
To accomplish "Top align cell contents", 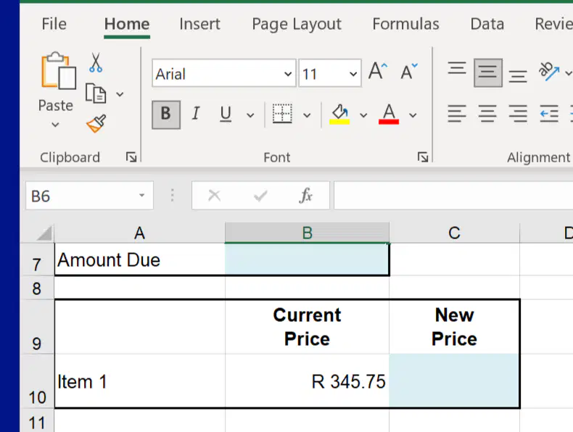I will tap(457, 69).
